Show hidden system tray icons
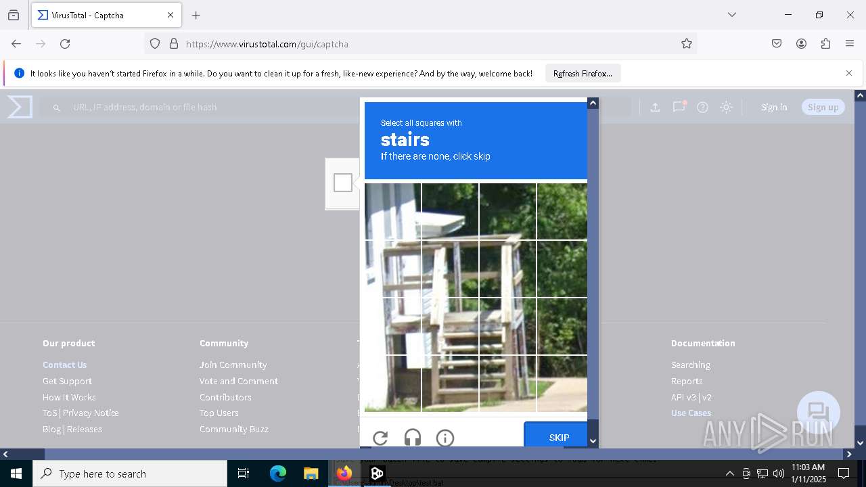866x487 pixels. click(x=729, y=473)
